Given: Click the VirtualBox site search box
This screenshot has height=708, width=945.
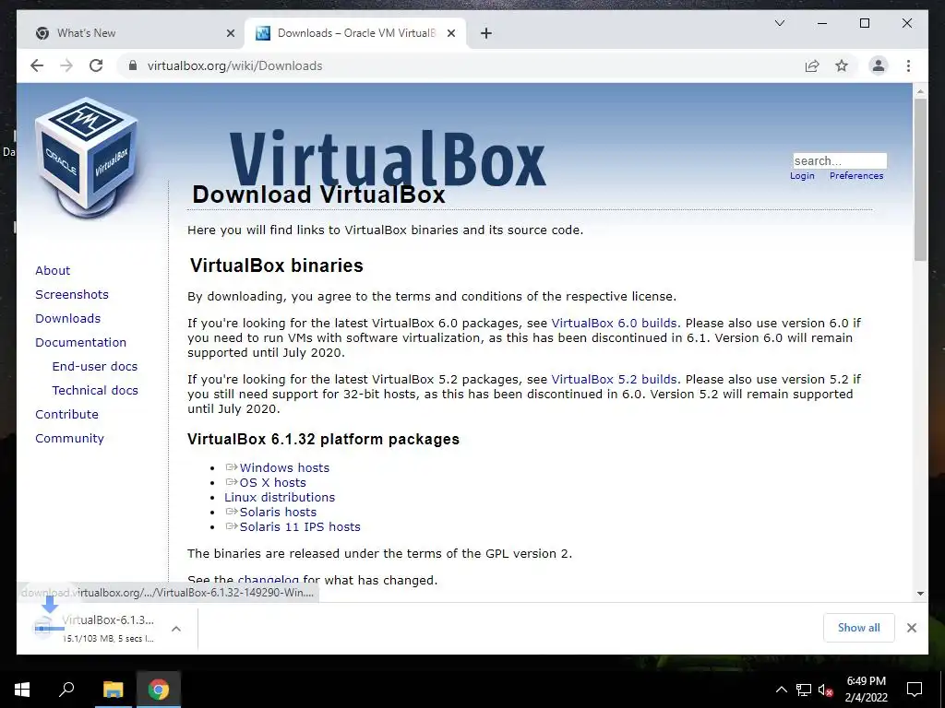Looking at the screenshot, I should (x=840, y=160).
